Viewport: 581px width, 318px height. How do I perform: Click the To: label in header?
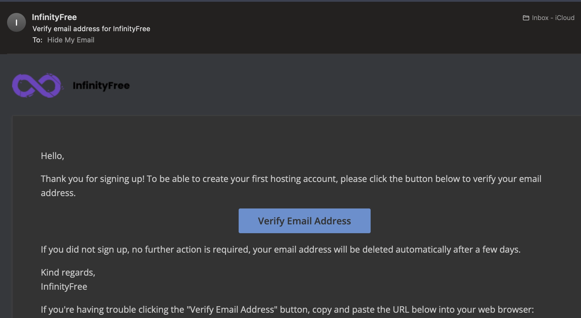(x=37, y=40)
